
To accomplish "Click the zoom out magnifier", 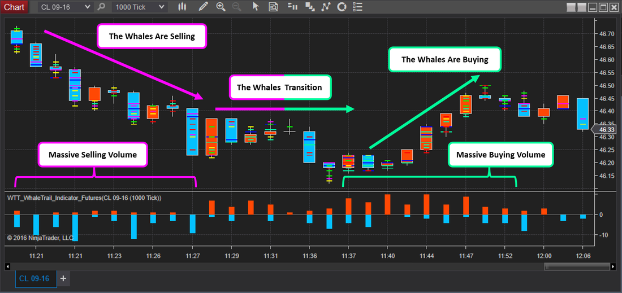I will [236, 7].
